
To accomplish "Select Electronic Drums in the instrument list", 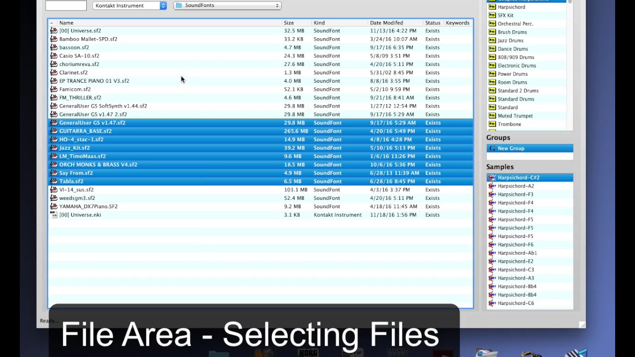I will [x=527, y=65].
